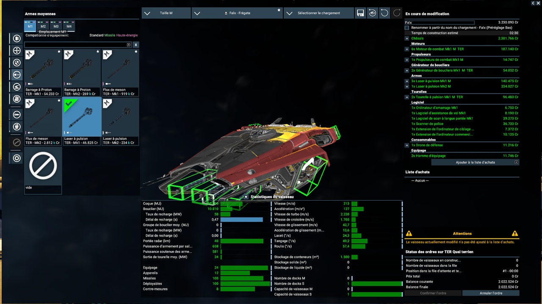Image resolution: width=542 pixels, height=304 pixels.
Task: Toggle favorite star on Falx - Frégate
Action: click(279, 10)
